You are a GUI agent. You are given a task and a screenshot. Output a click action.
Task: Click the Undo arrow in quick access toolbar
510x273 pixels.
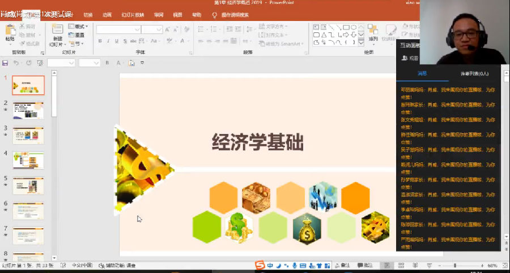tap(16, 63)
